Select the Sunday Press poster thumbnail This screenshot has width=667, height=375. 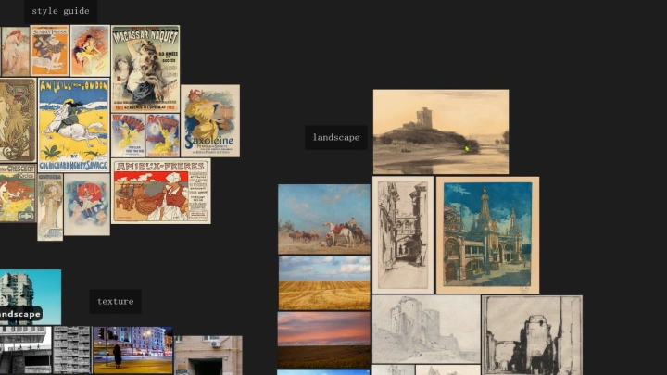pos(50,51)
